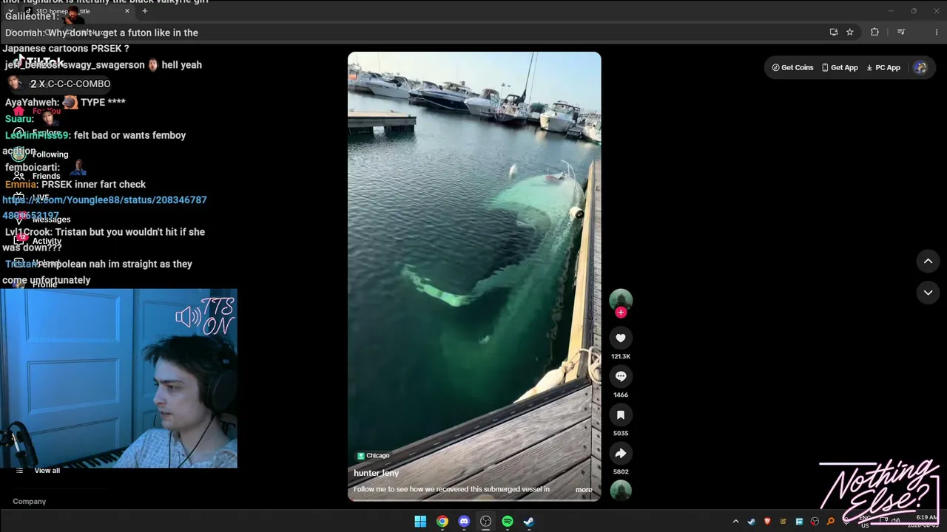Click the Steam icon in system tray
This screenshot has width=947, height=532.
point(752,522)
